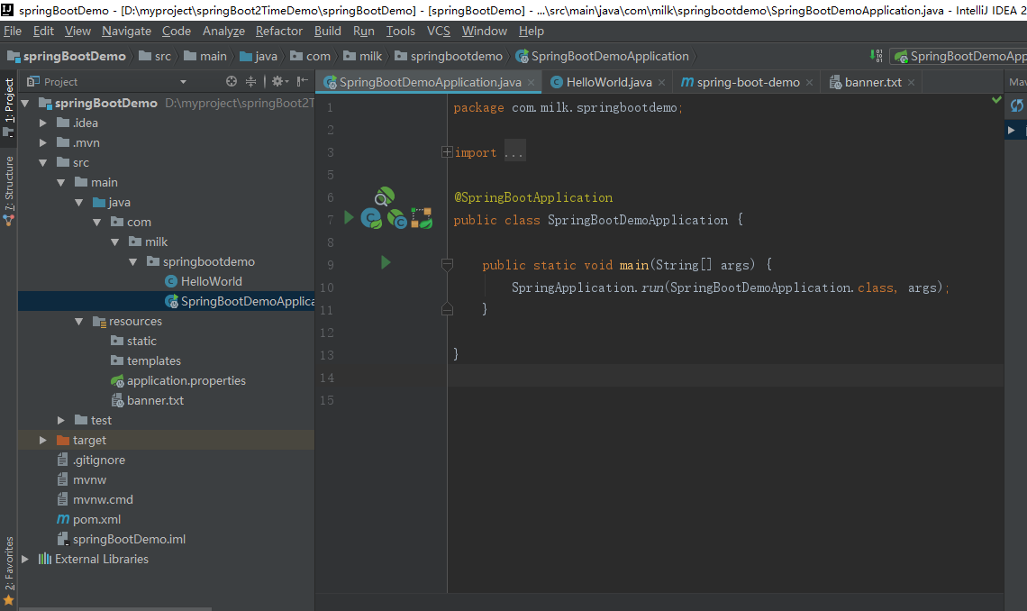
Task: Click line number 10 in gutter
Action: click(x=327, y=287)
